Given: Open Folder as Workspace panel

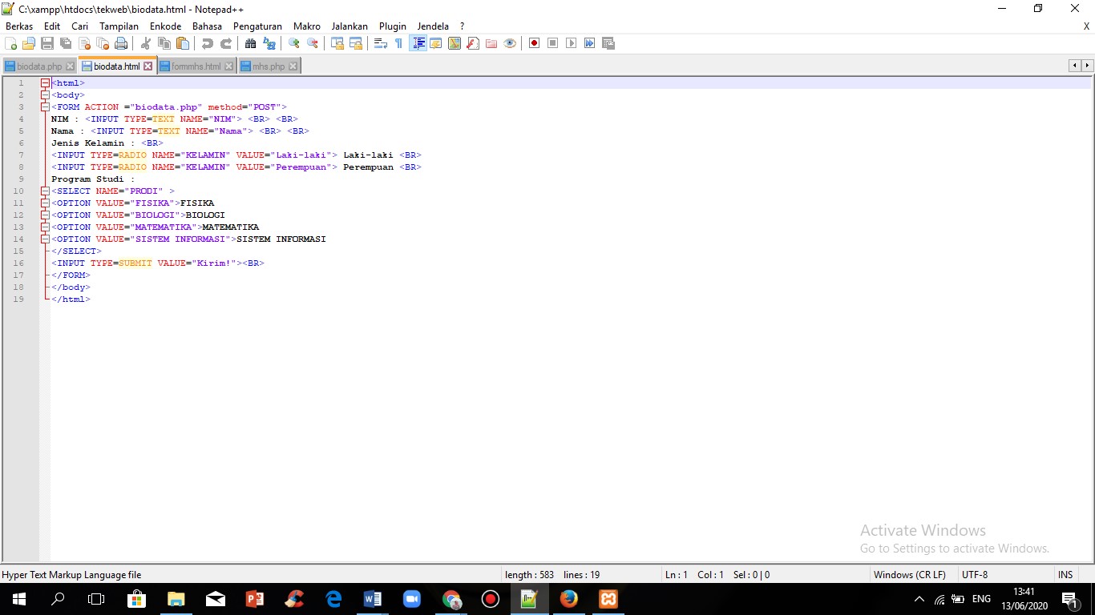Looking at the screenshot, I should pos(491,43).
